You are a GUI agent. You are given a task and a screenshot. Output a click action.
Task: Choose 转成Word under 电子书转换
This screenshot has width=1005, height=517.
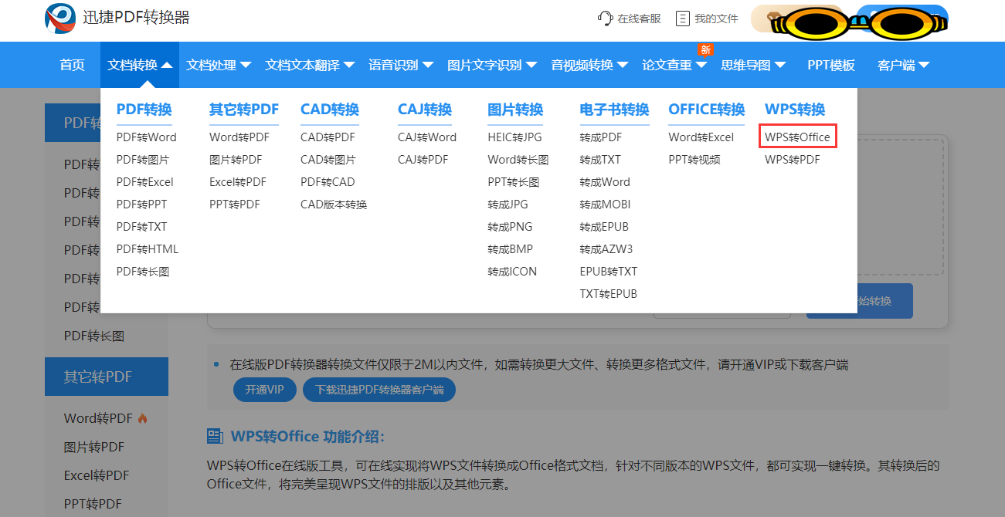(x=605, y=182)
